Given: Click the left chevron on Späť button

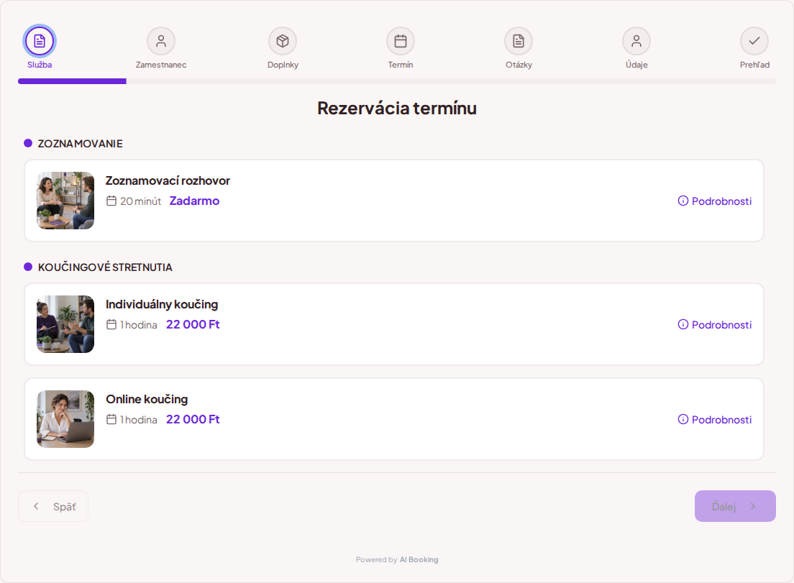Looking at the screenshot, I should coord(36,506).
